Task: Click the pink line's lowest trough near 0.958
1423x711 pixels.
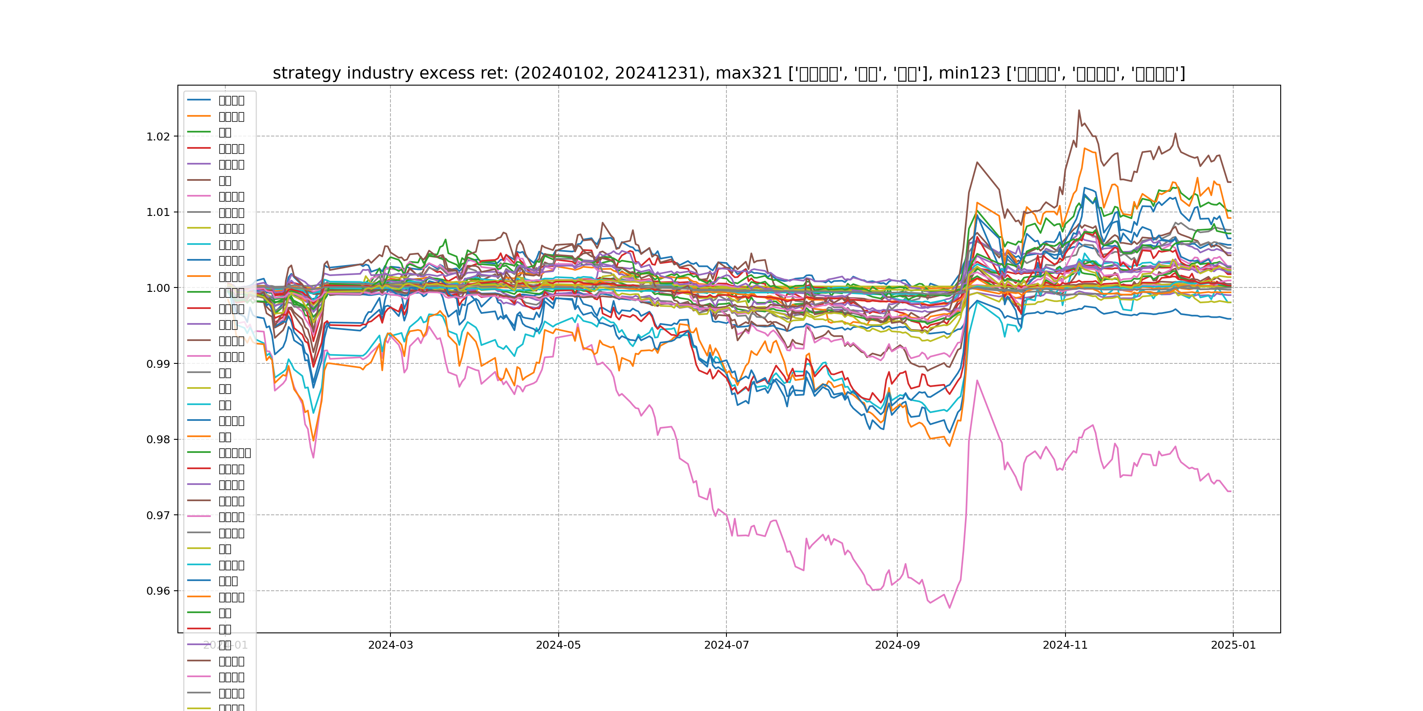Action: pyautogui.click(x=950, y=608)
